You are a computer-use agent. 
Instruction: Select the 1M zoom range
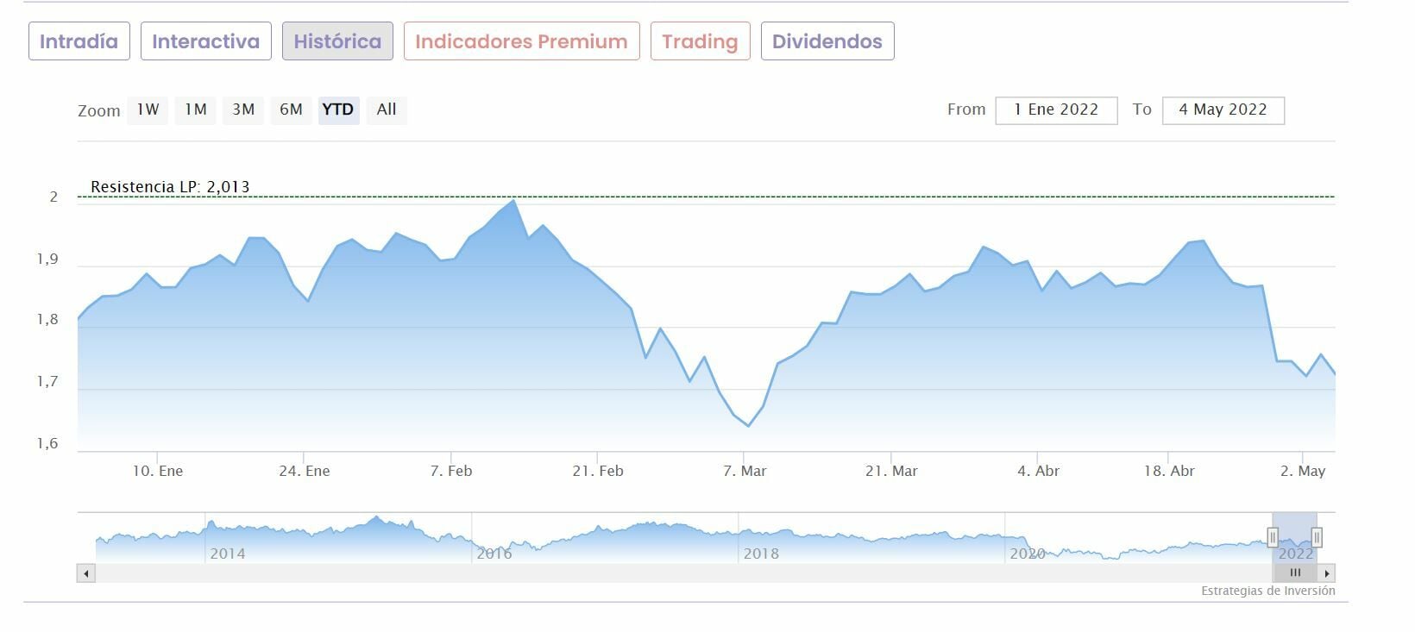pos(196,110)
